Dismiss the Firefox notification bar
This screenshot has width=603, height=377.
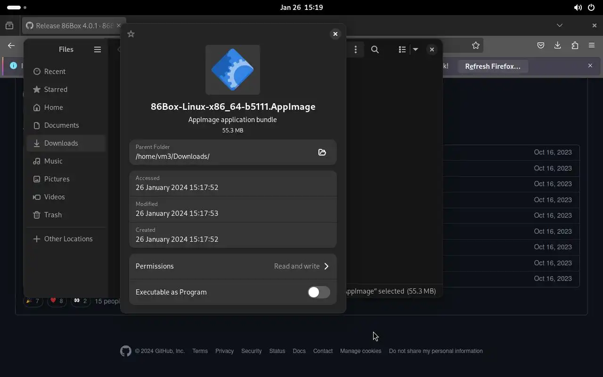pyautogui.click(x=590, y=66)
